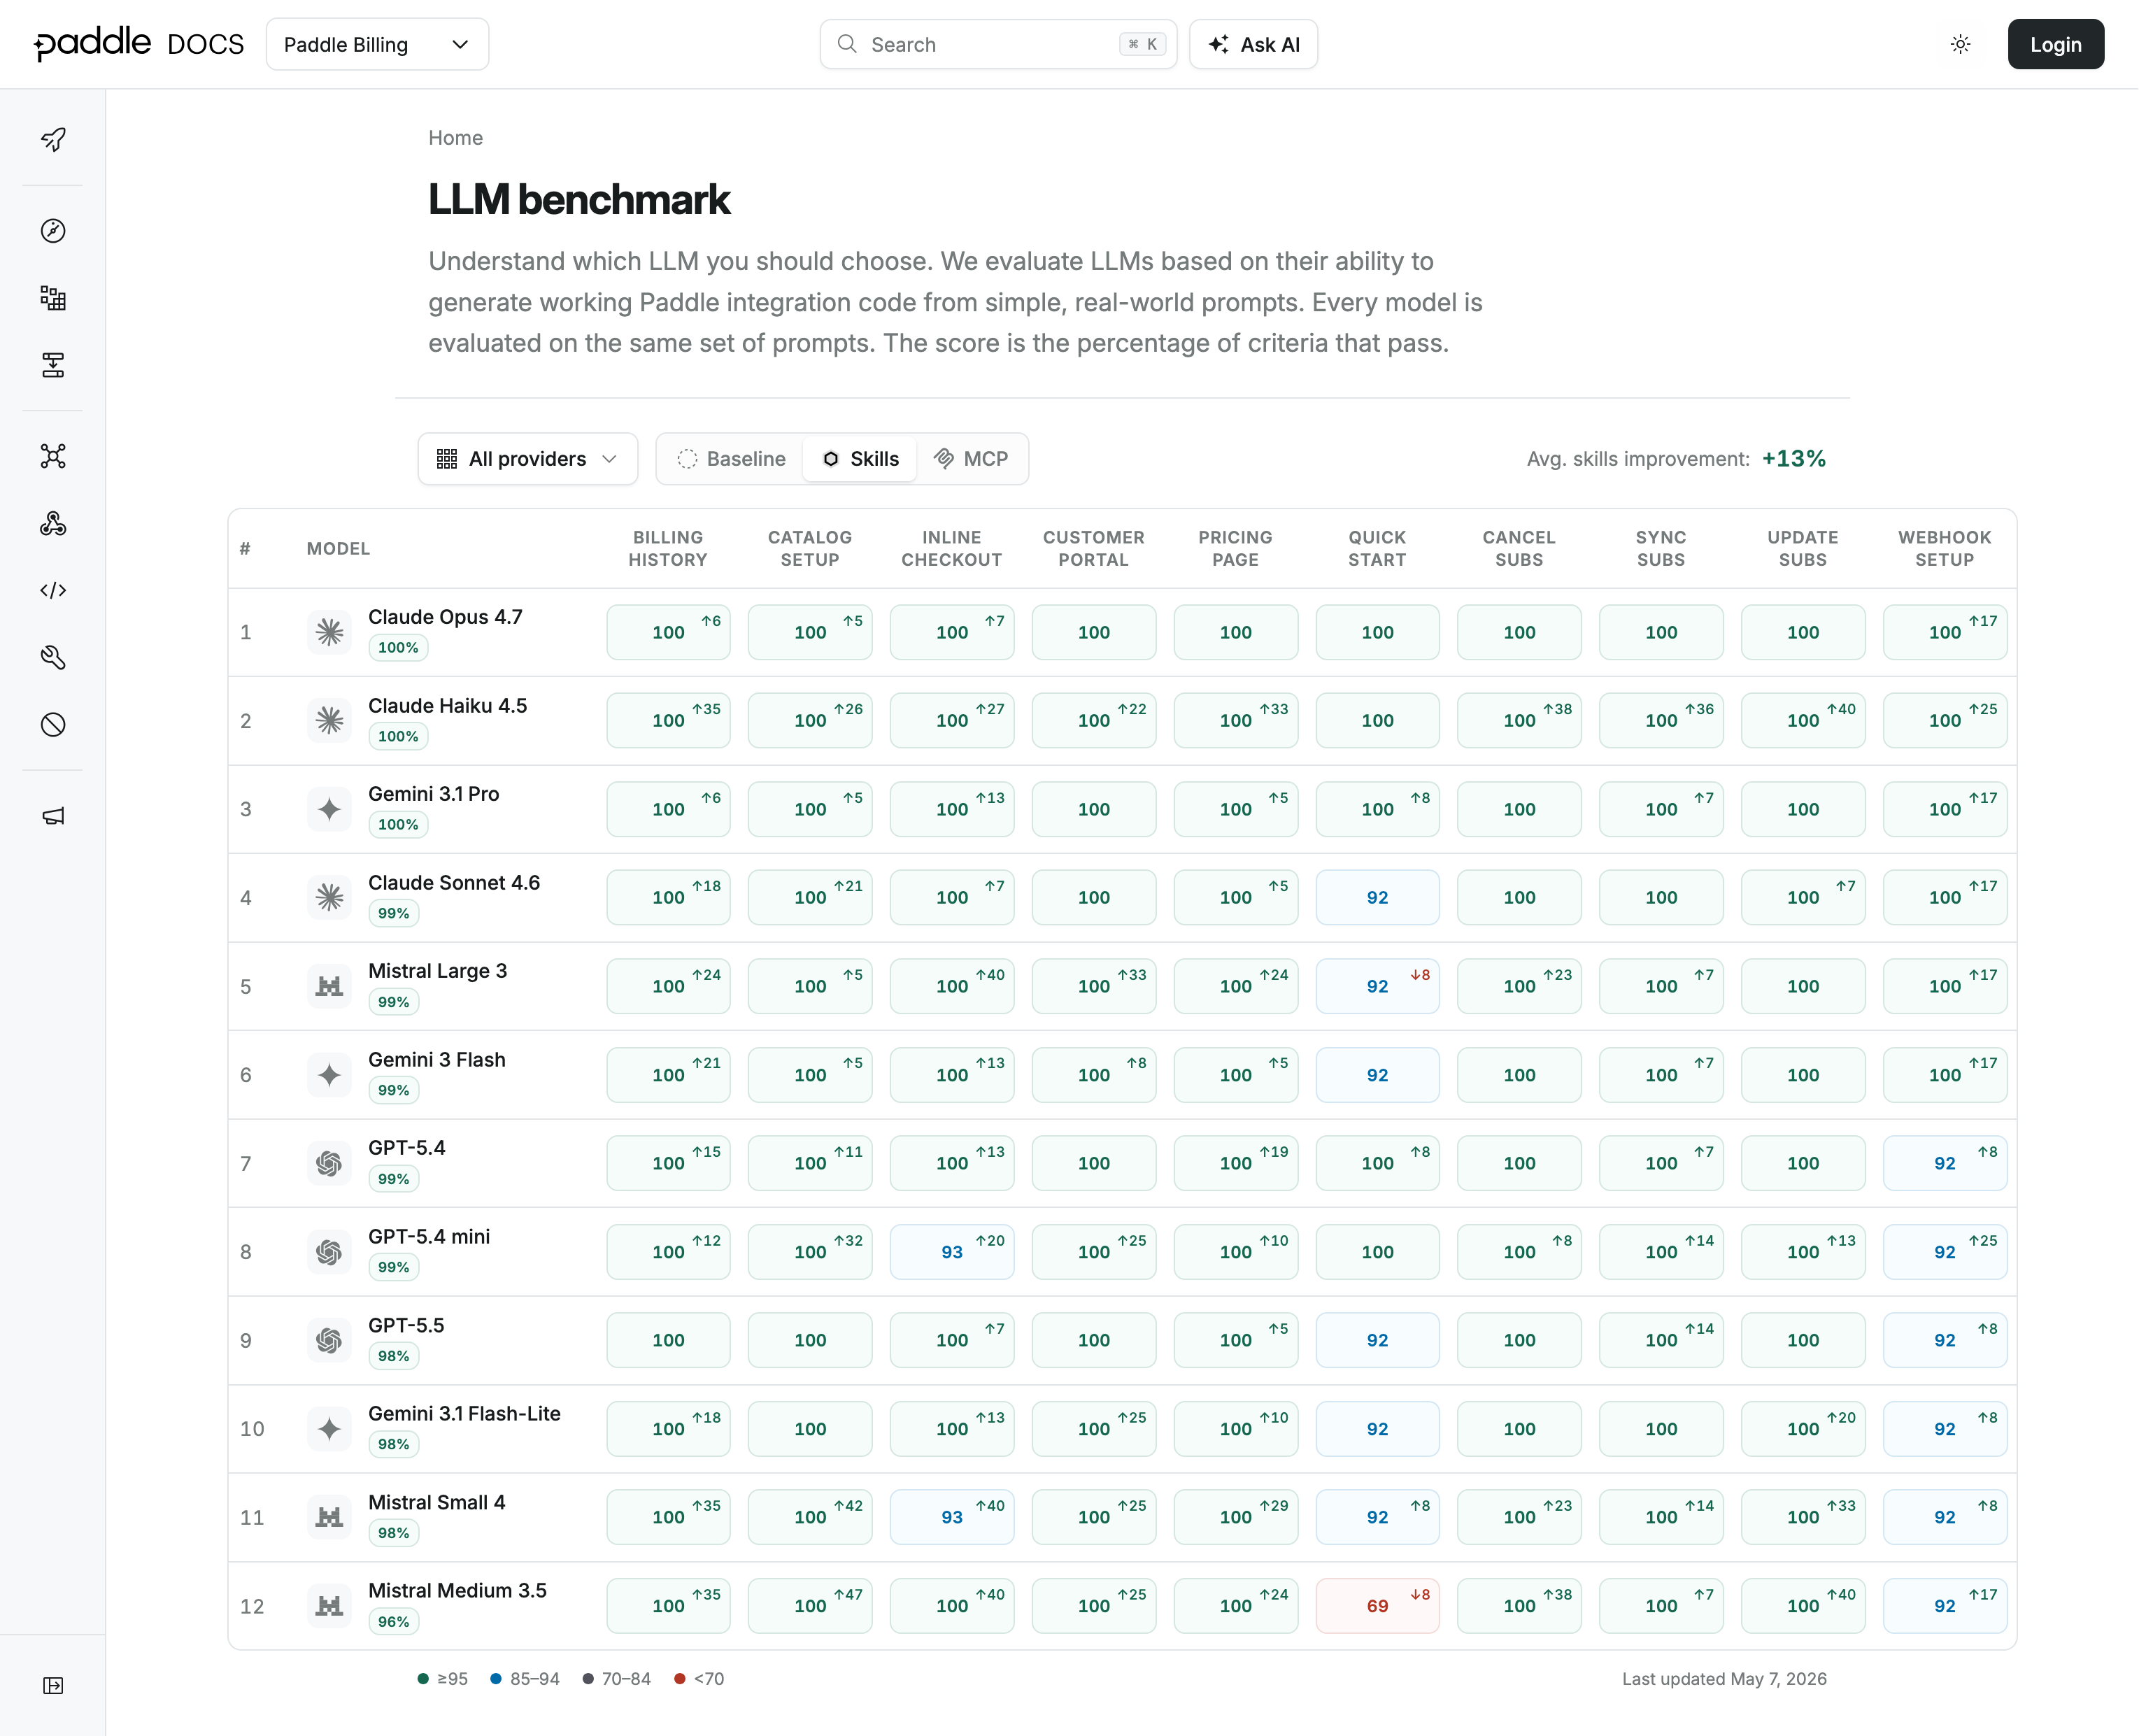Click the Mistral Small 4 provider icon

329,1517
